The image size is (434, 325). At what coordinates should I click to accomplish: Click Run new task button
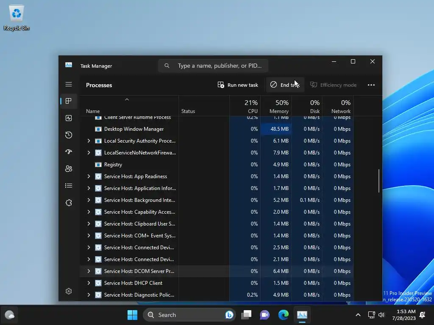point(238,85)
